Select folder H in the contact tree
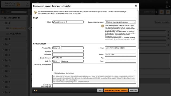This screenshot has width=171, height=96. tap(8, 71)
